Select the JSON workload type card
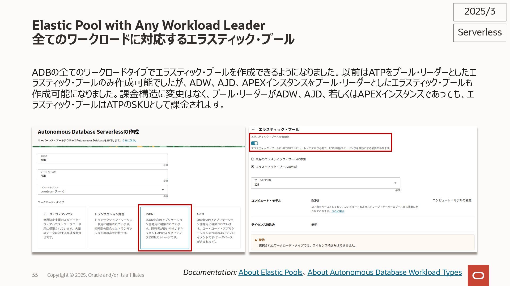The height and width of the screenshot is (286, 510). click(x=165, y=228)
